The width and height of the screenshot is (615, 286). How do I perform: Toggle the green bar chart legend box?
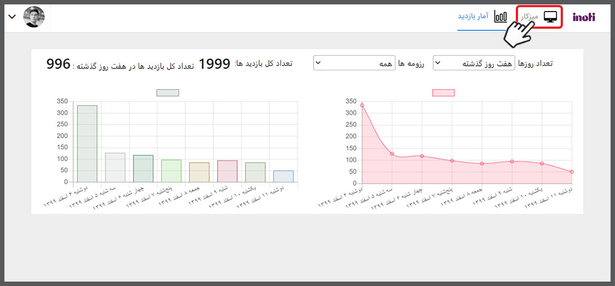pyautogui.click(x=167, y=92)
